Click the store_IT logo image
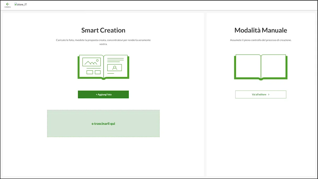Image resolution: width=318 pixels, height=179 pixels. [21, 5]
